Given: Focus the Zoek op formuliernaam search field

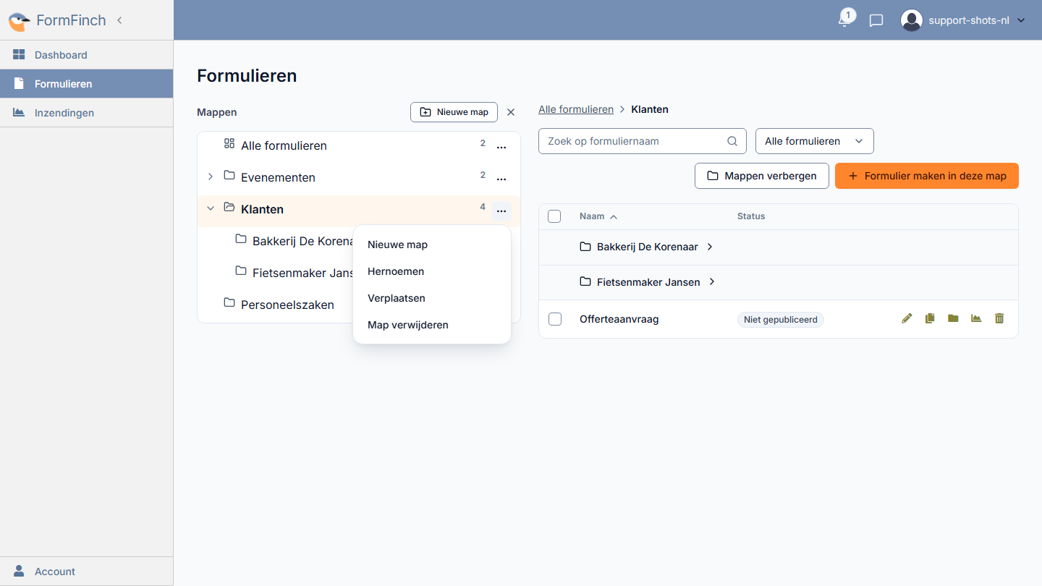Looking at the screenshot, I should (643, 141).
